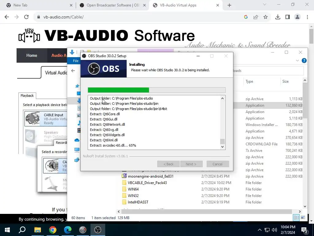Expand the File Explorer ribbon chevron
The image size is (314, 236).
point(297,61)
